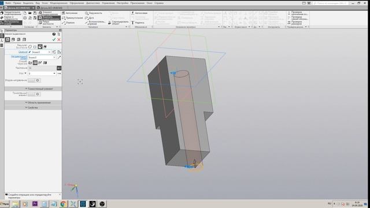
Task: Select the Автоосевая tool
Action: point(139,13)
